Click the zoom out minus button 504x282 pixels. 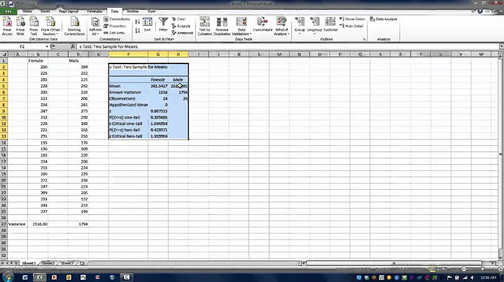(x=463, y=269)
